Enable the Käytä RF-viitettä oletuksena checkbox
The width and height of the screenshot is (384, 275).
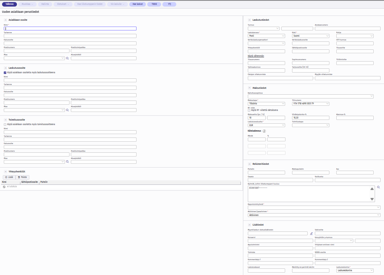click(249, 110)
